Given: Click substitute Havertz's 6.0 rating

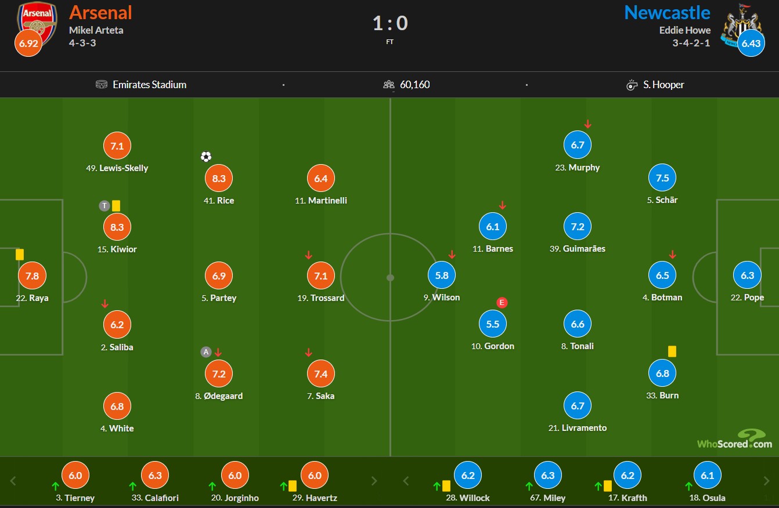Looking at the screenshot, I should [315, 476].
